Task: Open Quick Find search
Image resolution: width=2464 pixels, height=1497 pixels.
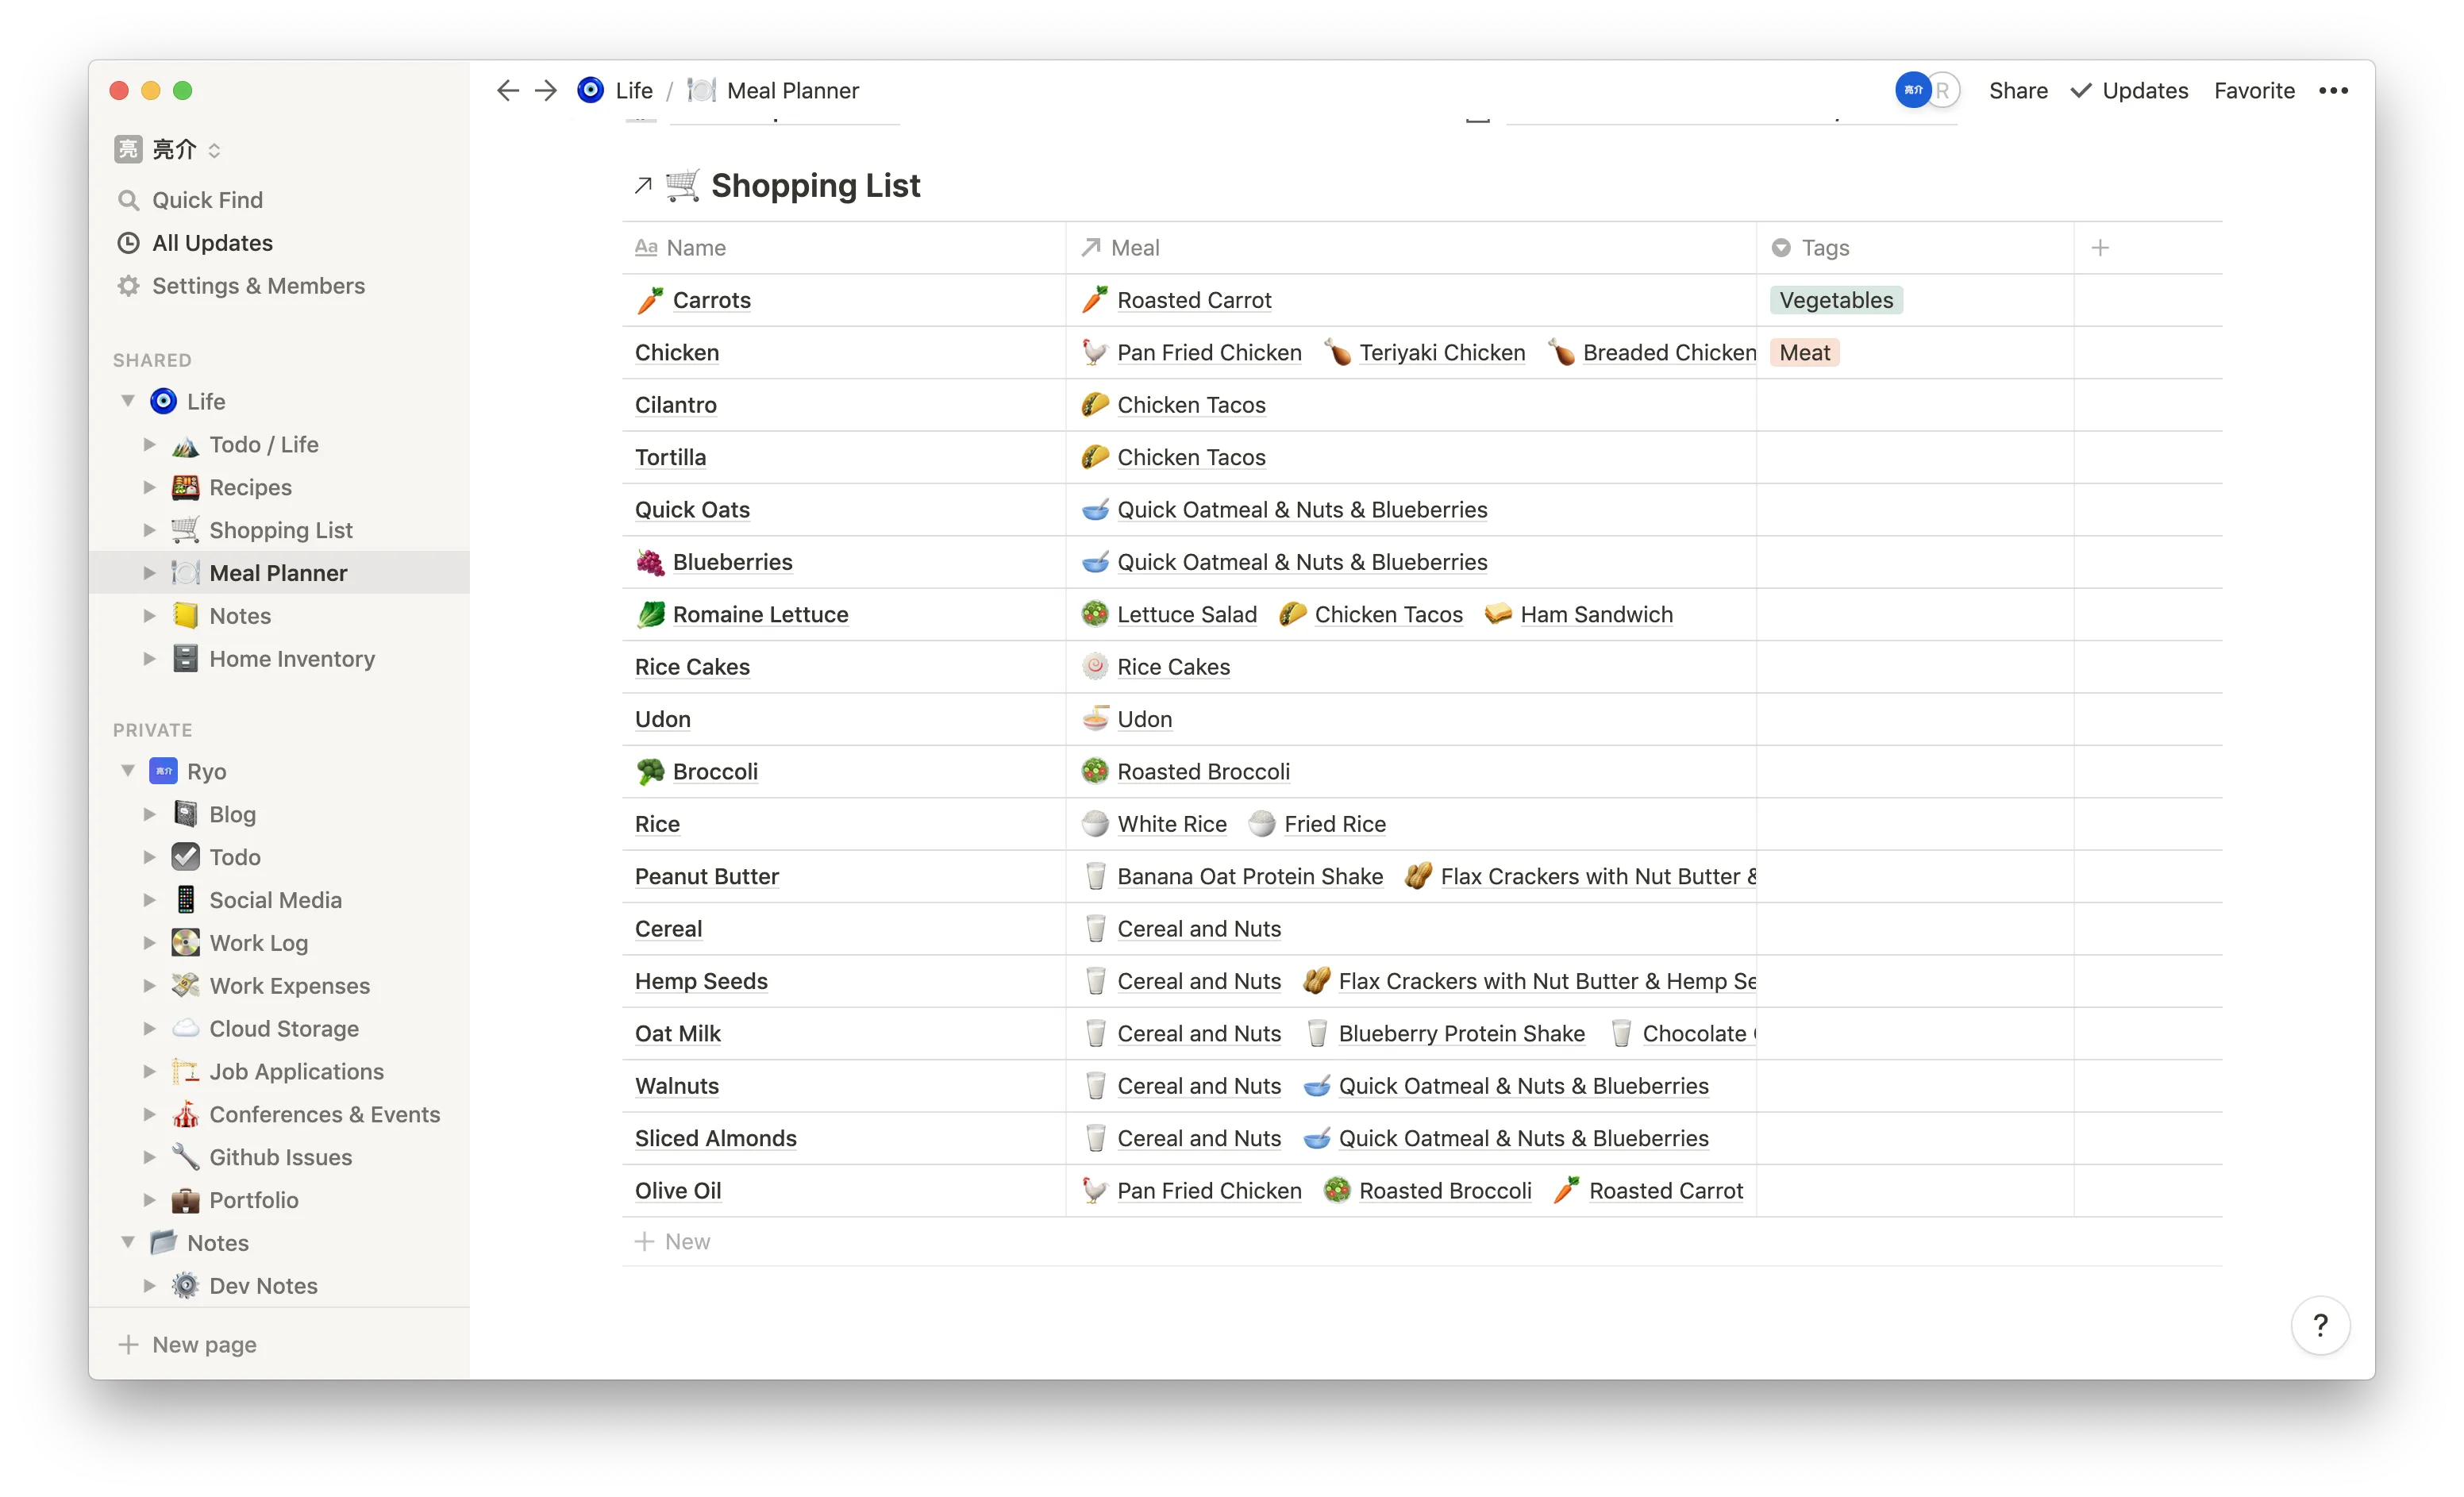Action: point(206,199)
